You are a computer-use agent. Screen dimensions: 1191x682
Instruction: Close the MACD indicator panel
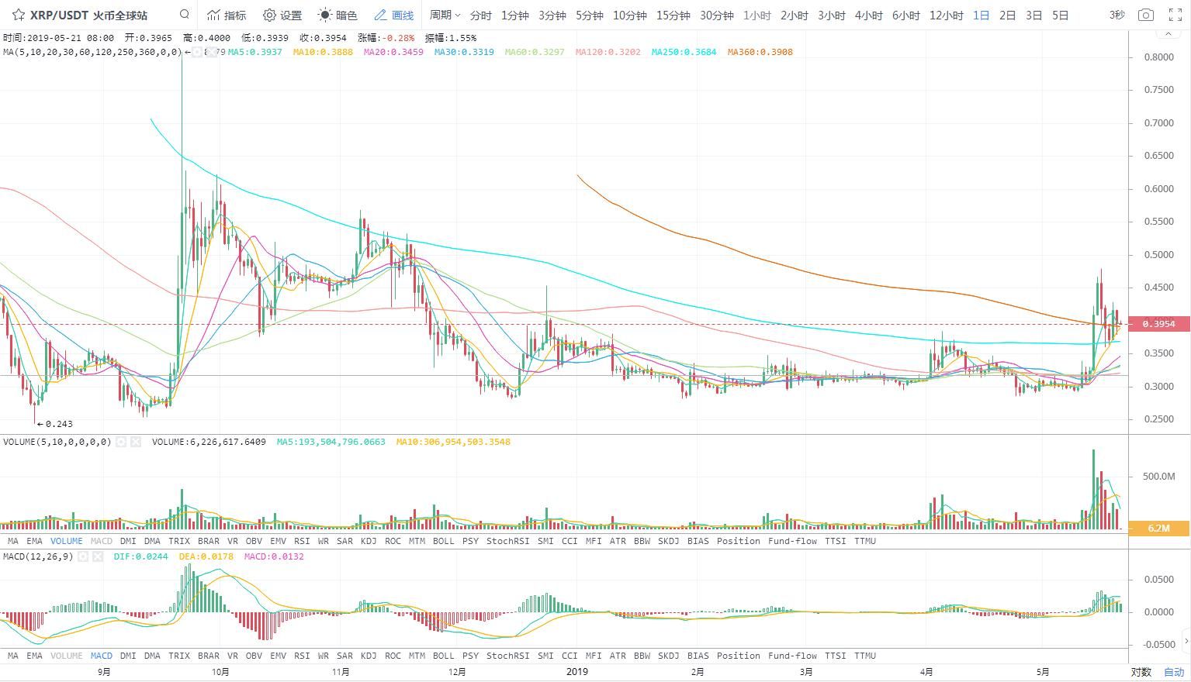tap(98, 556)
